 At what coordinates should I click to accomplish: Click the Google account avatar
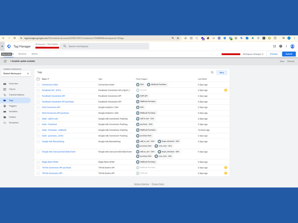click(x=293, y=46)
